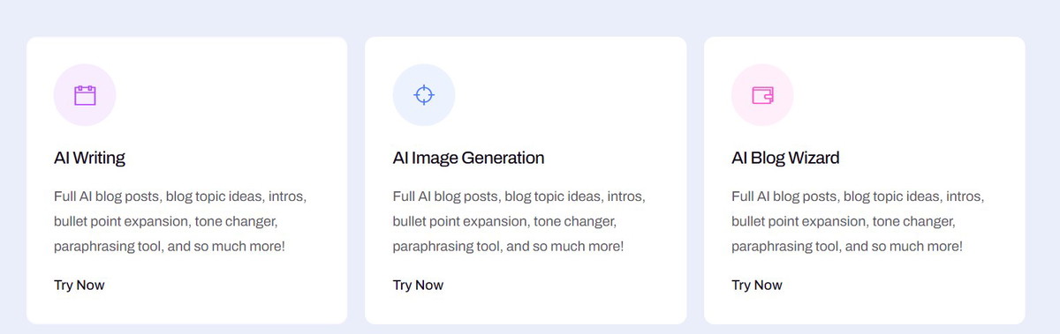1060x334 pixels.
Task: Open the AI Writing heading
Action: tap(89, 159)
